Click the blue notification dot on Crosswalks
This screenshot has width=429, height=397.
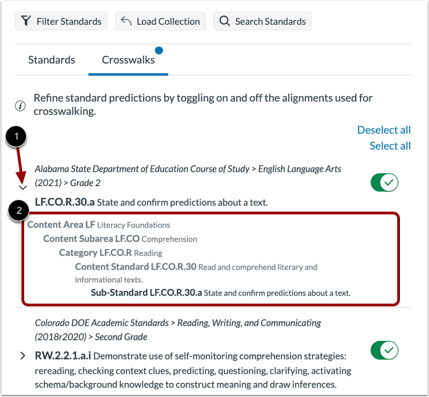[x=159, y=50]
